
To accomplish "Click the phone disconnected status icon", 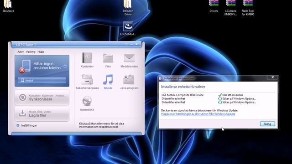I will pyautogui.click(x=25, y=66).
